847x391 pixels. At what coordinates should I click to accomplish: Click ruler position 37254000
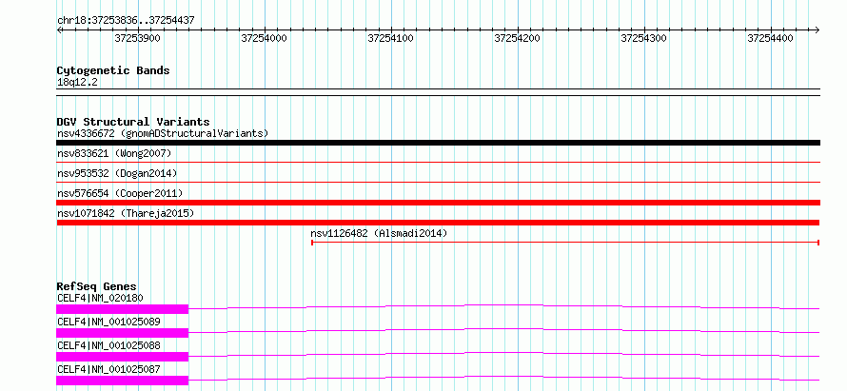265,39
